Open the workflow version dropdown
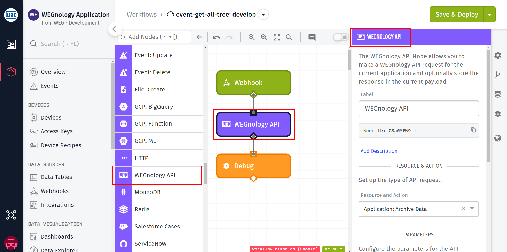The width and height of the screenshot is (507, 252). tap(263, 15)
